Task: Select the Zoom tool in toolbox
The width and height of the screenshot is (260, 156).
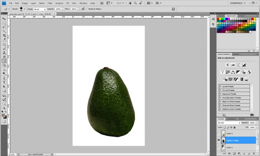Action: pos(4,108)
